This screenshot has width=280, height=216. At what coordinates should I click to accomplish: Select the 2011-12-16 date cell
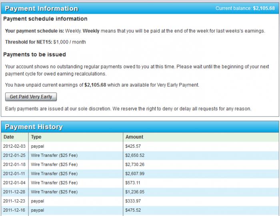click(x=14, y=210)
